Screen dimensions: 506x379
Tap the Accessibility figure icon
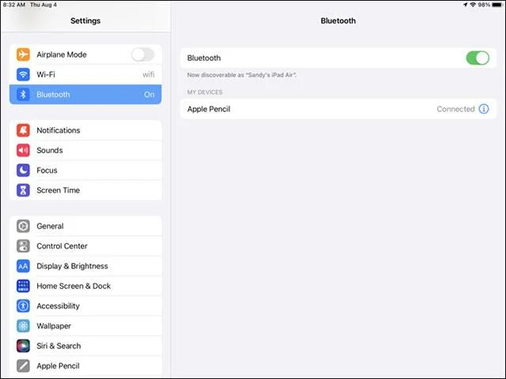click(23, 306)
